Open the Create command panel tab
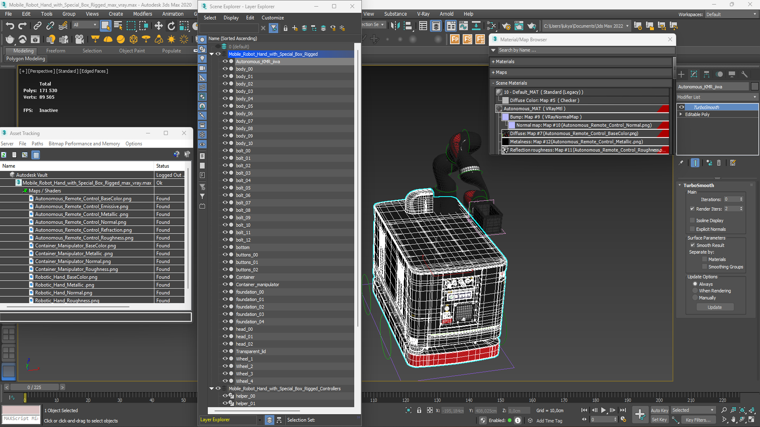 pos(681,74)
